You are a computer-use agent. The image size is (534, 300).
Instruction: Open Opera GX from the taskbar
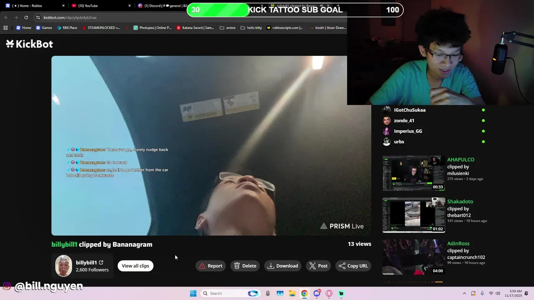click(329, 293)
